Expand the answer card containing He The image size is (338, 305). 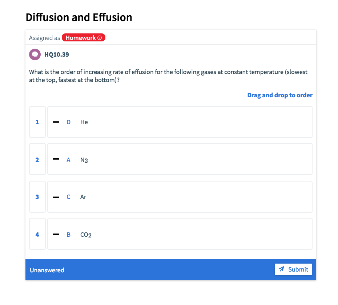180,122
